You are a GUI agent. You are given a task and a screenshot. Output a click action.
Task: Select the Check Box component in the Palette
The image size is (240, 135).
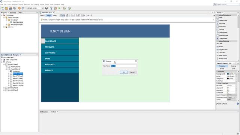coord(221,52)
